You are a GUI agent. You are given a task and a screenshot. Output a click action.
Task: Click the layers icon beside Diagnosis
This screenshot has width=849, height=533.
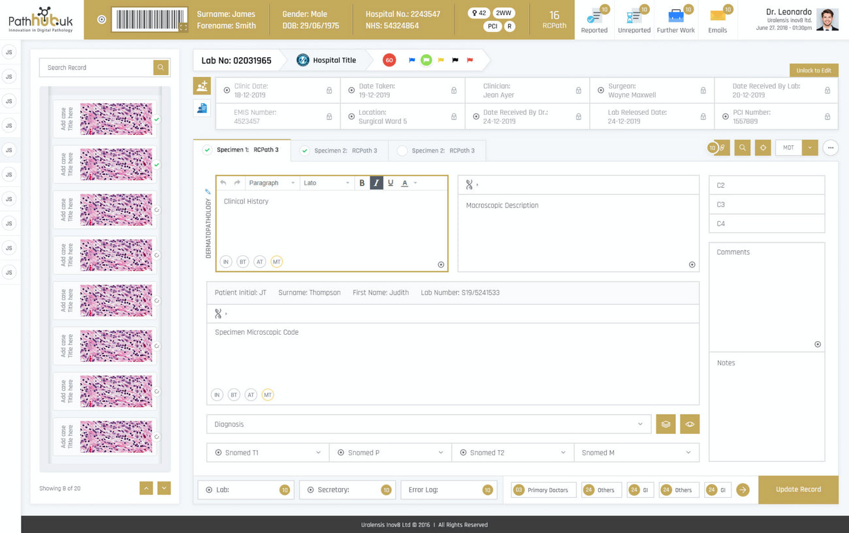[x=665, y=424]
